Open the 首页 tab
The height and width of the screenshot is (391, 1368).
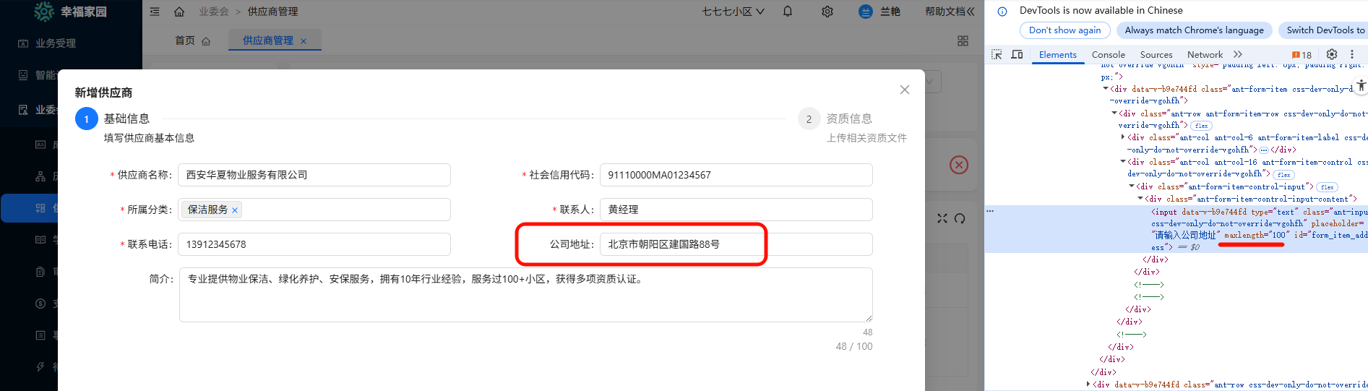(192, 40)
